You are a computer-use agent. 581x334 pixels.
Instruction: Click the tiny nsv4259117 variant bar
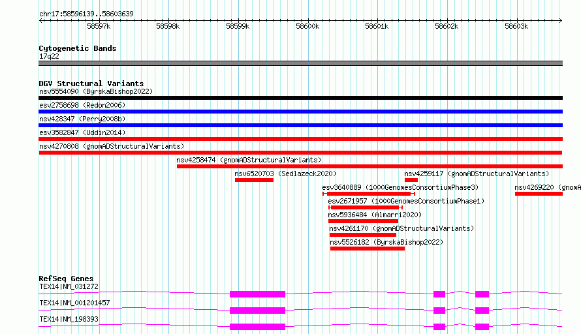411,180
